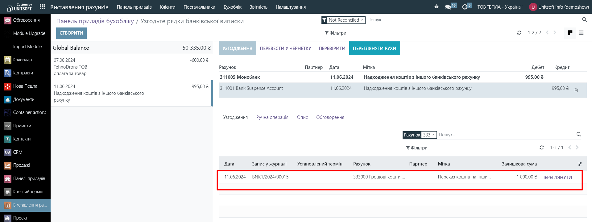This screenshot has width=592, height=222.
Task: Click the СТВОРИТИ button
Action: pos(71,33)
